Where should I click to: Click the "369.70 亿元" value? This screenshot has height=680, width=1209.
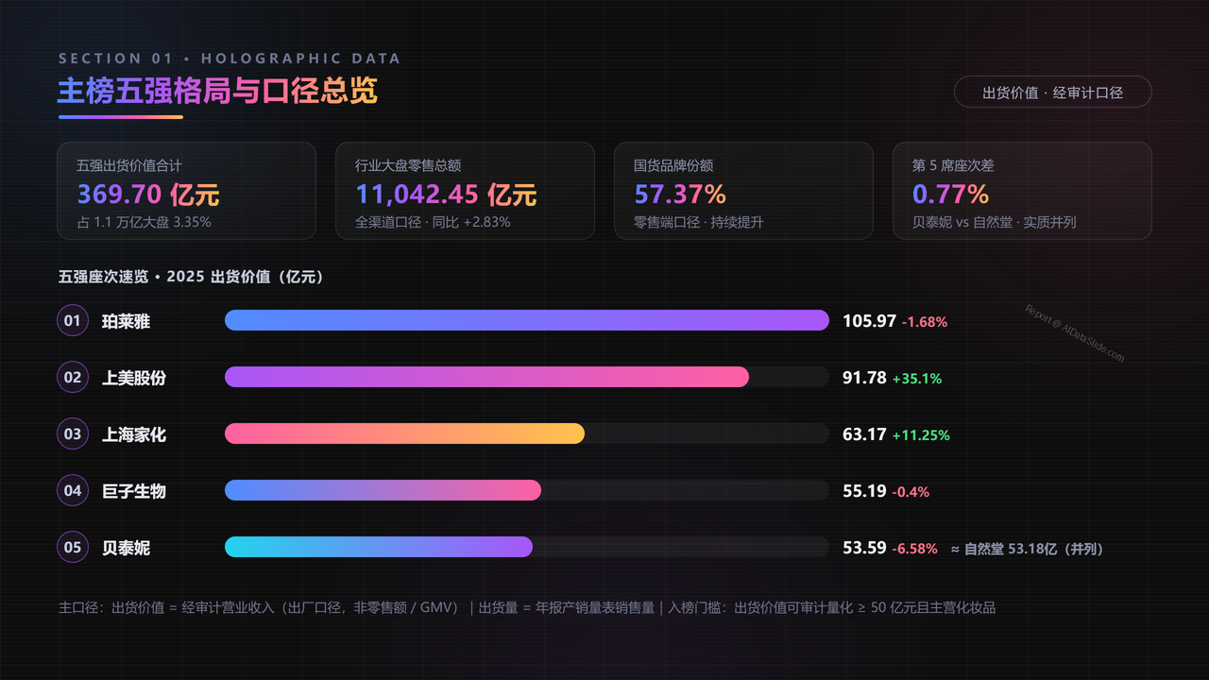(x=148, y=195)
